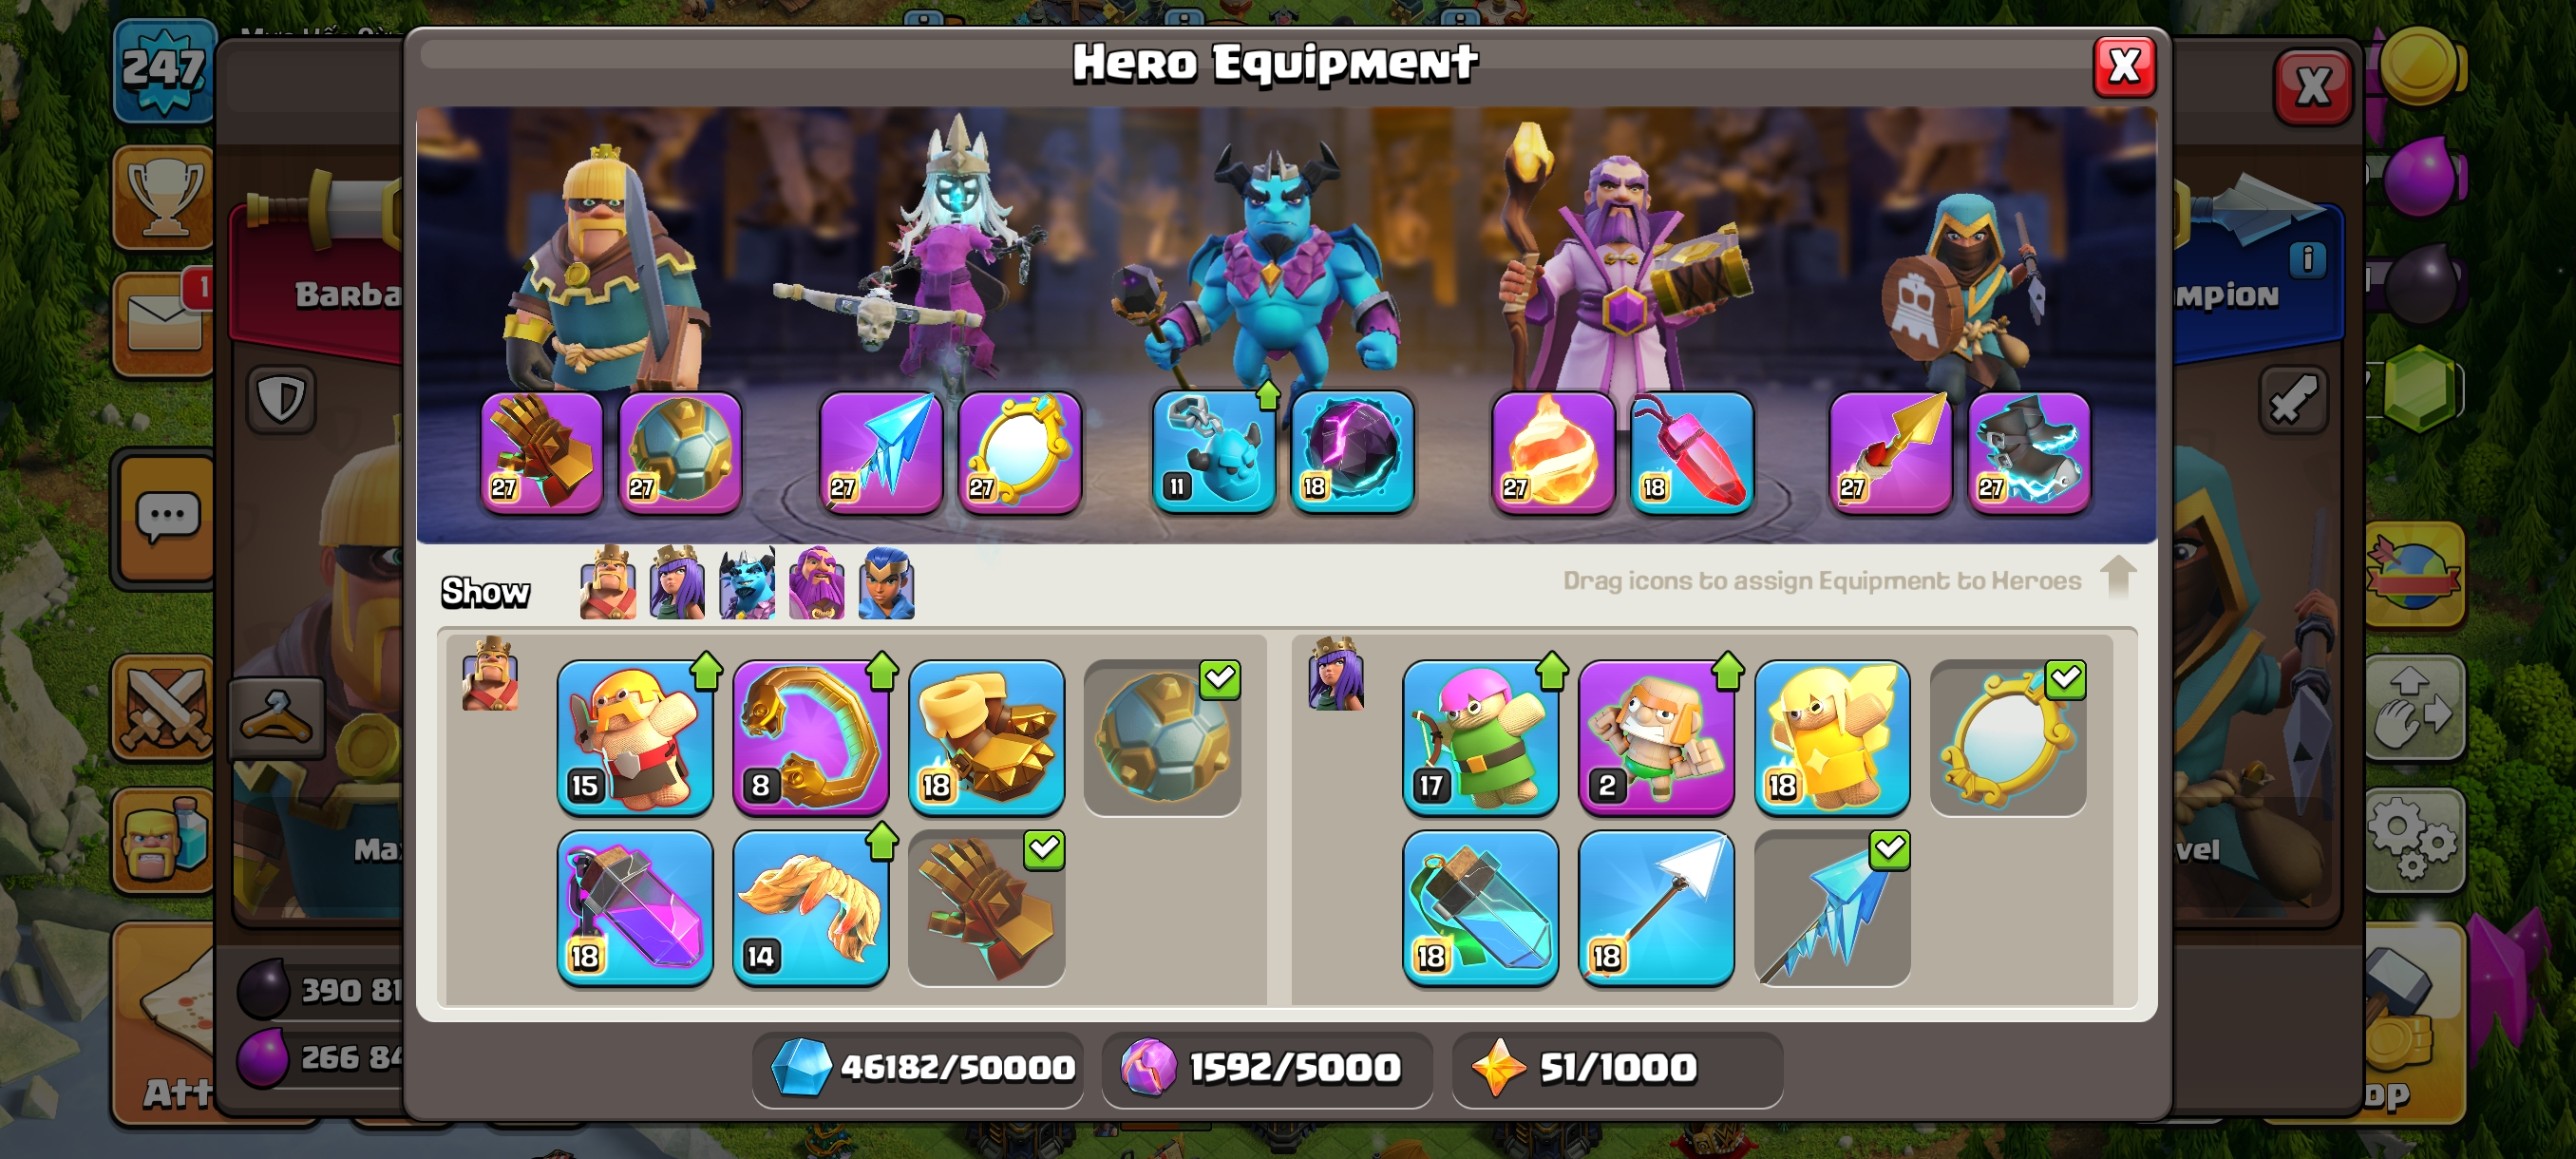The height and width of the screenshot is (1159, 2576).
Task: Select the Healer Puppet equipment level 18
Action: (1833, 737)
